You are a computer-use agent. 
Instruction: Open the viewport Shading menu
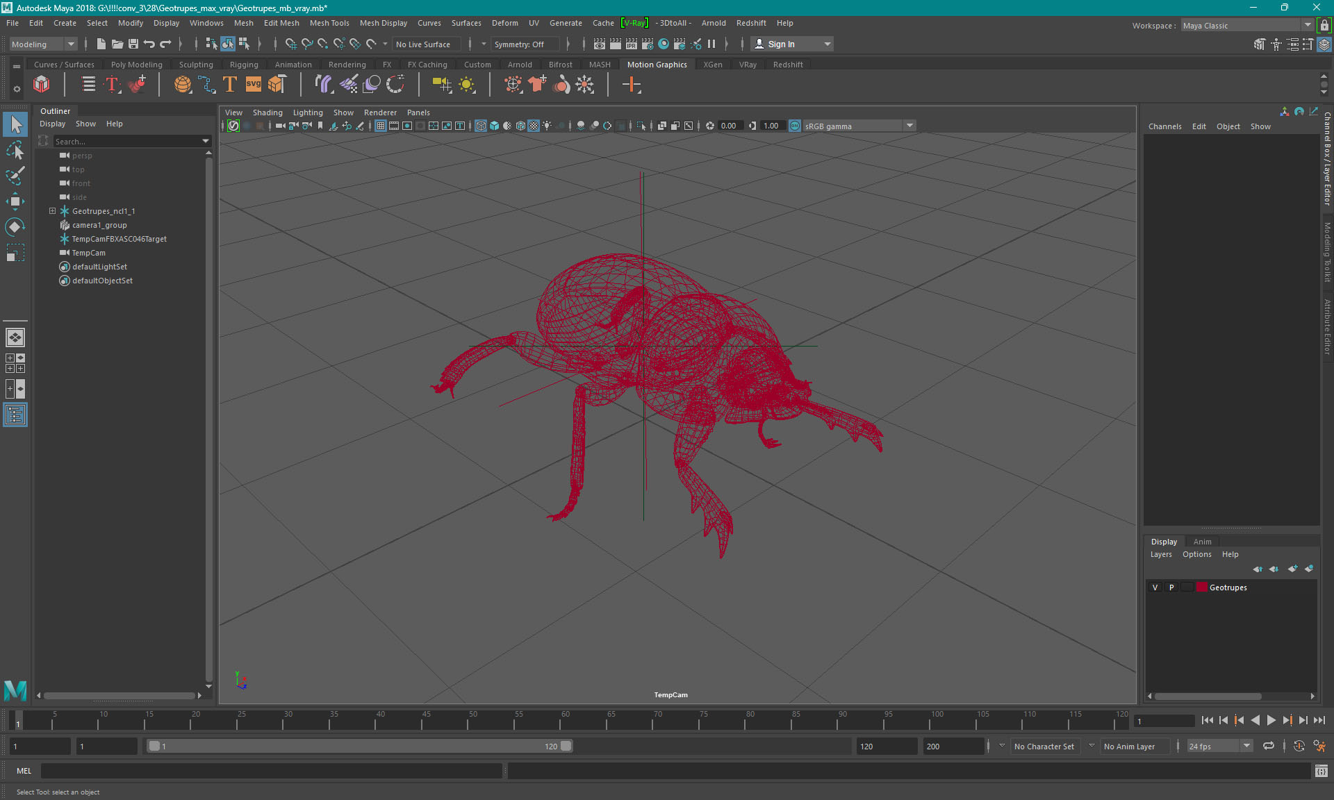click(x=267, y=112)
